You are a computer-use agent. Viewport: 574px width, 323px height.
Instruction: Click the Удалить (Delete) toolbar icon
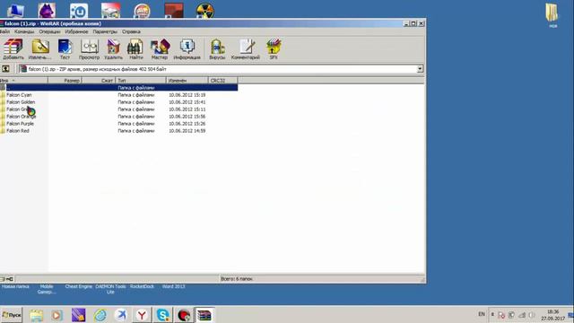(x=113, y=49)
